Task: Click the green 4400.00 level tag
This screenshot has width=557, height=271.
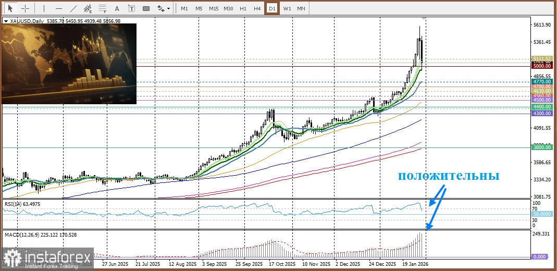Action: [542, 106]
